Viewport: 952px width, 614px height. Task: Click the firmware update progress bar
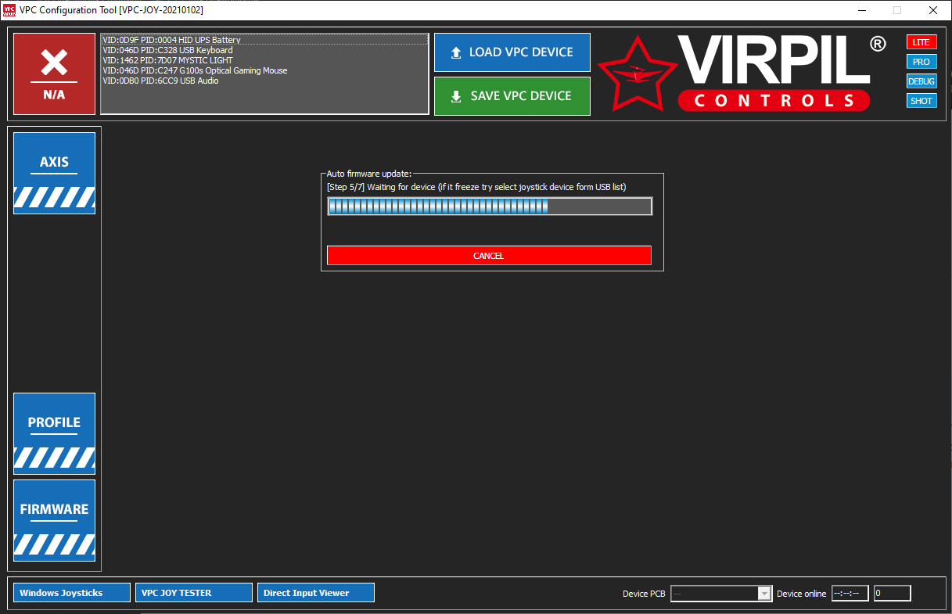point(490,206)
